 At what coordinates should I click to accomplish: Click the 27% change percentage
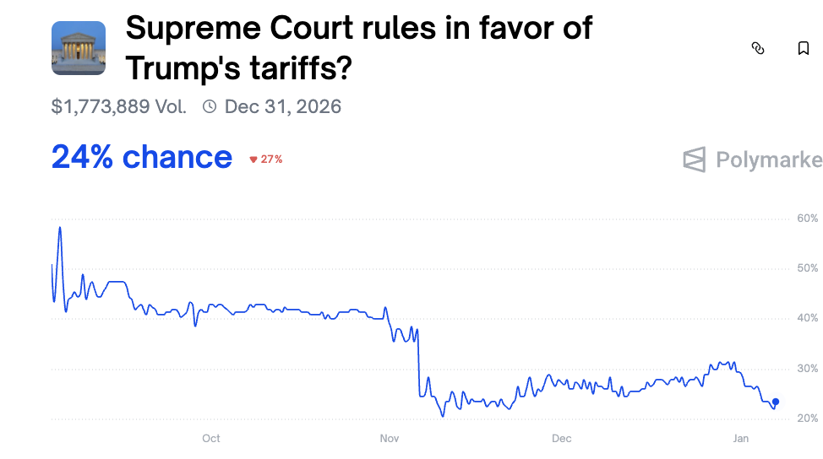coord(272,159)
